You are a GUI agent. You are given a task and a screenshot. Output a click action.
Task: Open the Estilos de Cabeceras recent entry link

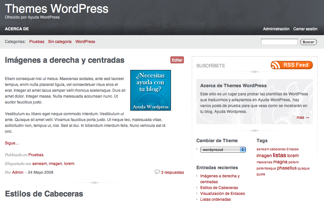pyautogui.click(x=219, y=188)
